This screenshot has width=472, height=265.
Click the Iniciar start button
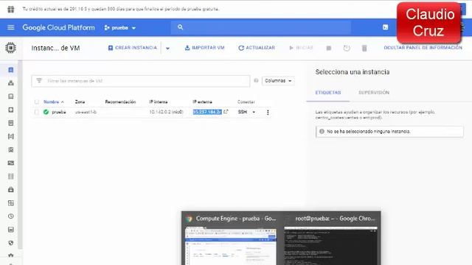[x=301, y=48]
